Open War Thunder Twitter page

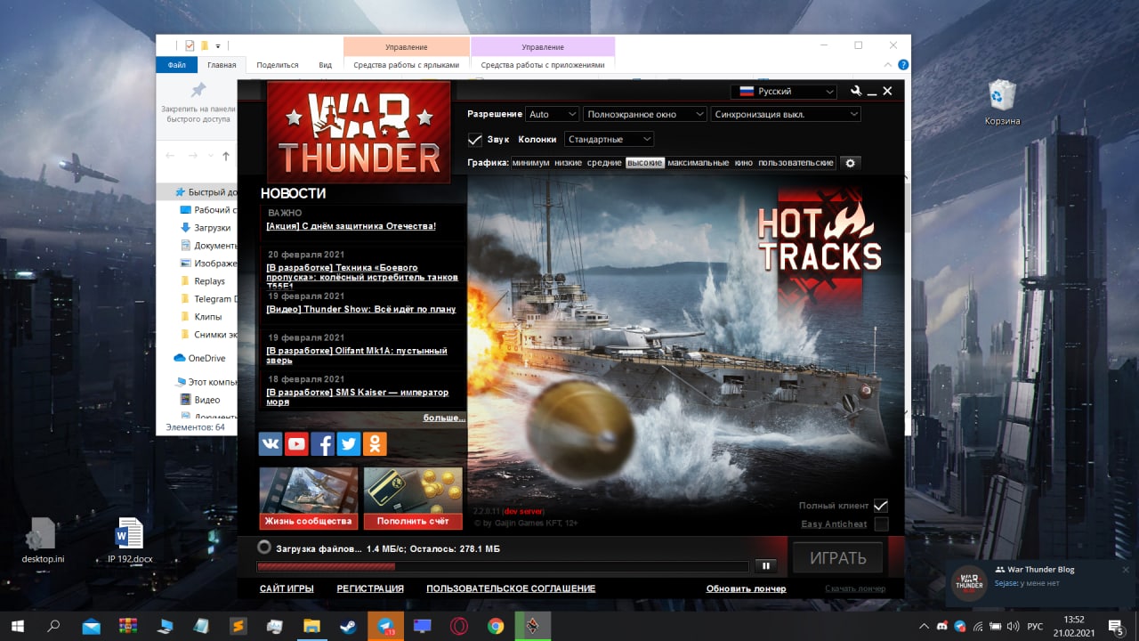(x=349, y=443)
